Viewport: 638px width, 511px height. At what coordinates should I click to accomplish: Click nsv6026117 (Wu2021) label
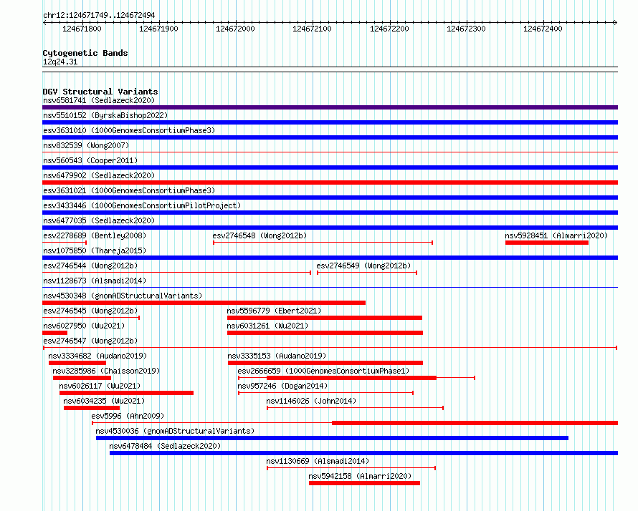[100, 386]
